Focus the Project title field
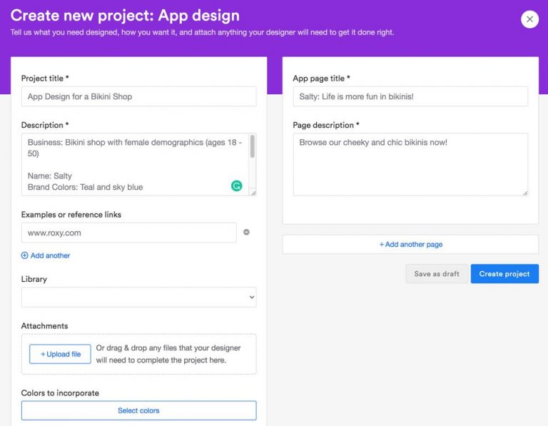This screenshot has width=548, height=426. click(x=138, y=96)
